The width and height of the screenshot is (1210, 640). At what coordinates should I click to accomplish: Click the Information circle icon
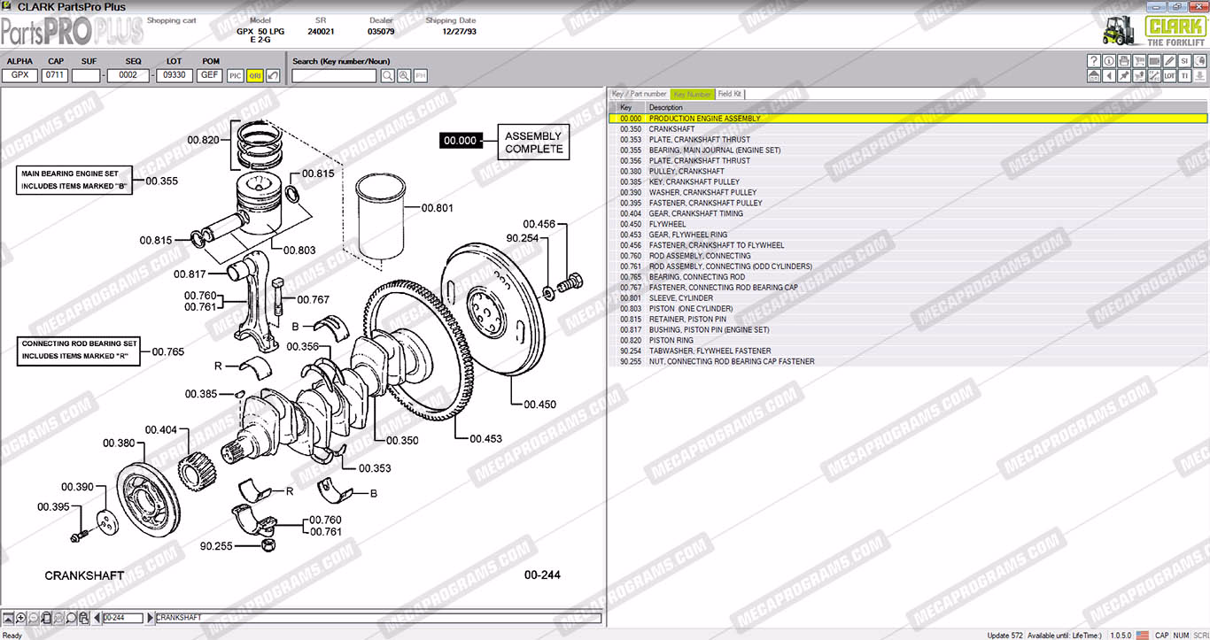[1109, 61]
